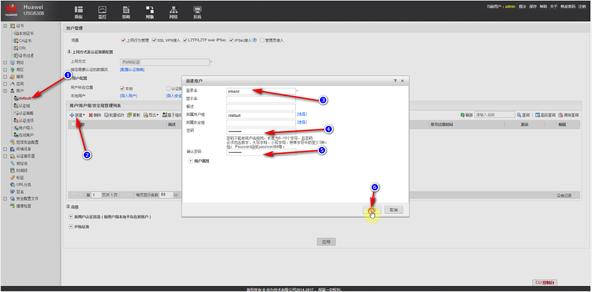Expand the 用户属性 section in the dialog
The height and width of the screenshot is (292, 592).
[191, 161]
